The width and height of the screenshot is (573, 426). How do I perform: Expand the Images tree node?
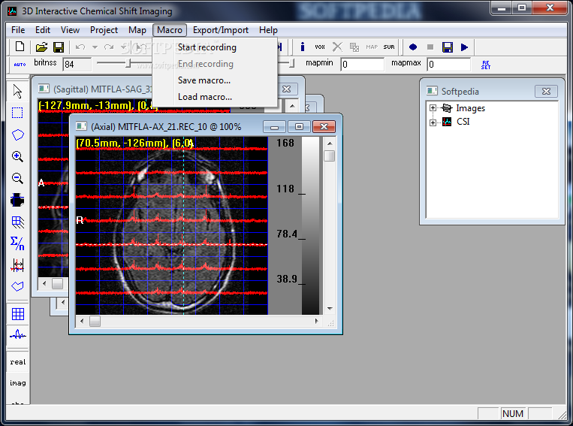click(x=433, y=108)
